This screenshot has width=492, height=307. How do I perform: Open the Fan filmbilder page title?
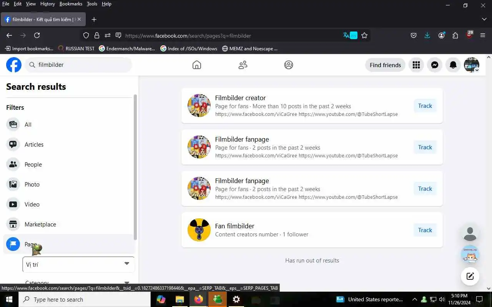point(234,226)
